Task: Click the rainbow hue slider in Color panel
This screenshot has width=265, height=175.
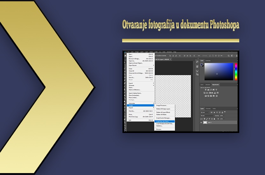Action: tap(236, 71)
